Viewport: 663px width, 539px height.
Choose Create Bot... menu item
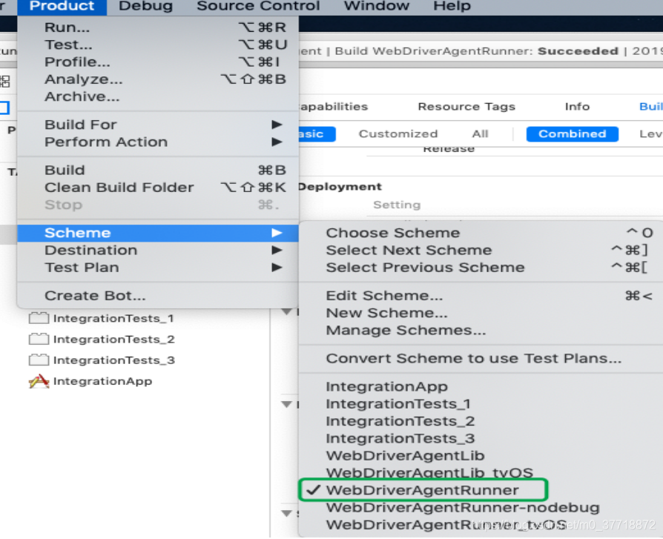point(158,296)
